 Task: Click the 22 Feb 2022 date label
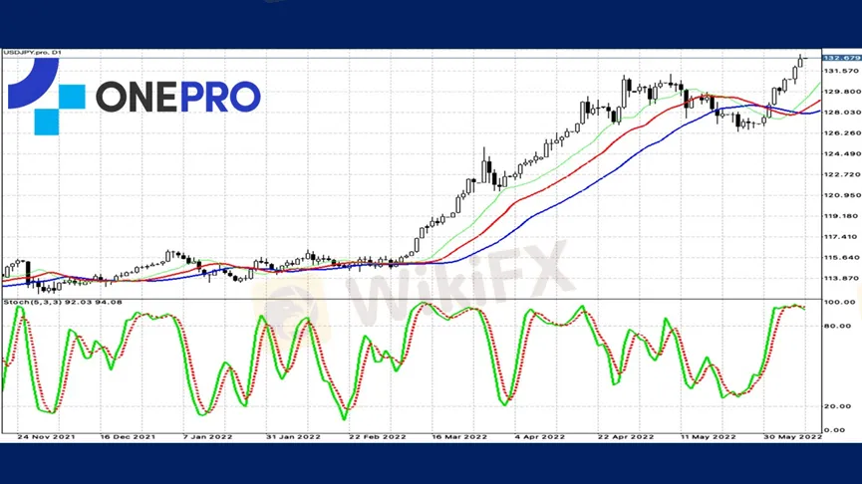pos(377,437)
